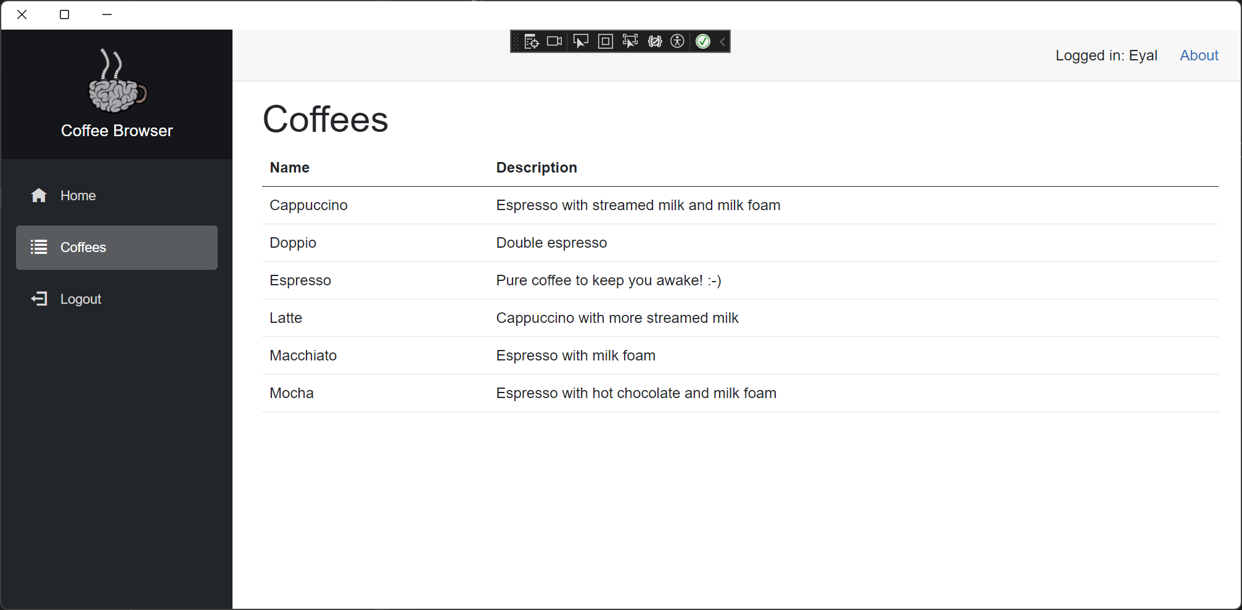The image size is (1242, 610).
Task: Collapse the recording toolbar via chevron
Action: point(722,41)
